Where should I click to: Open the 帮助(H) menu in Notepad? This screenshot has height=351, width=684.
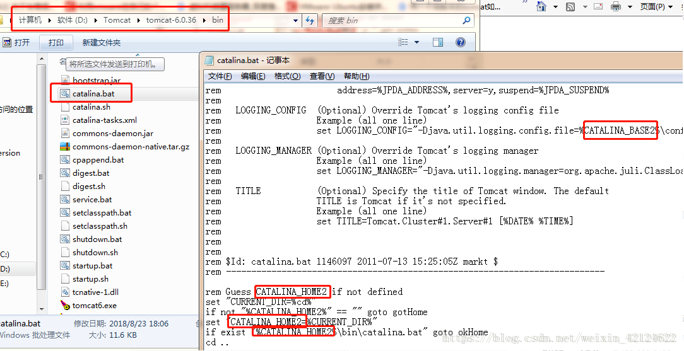[357, 76]
